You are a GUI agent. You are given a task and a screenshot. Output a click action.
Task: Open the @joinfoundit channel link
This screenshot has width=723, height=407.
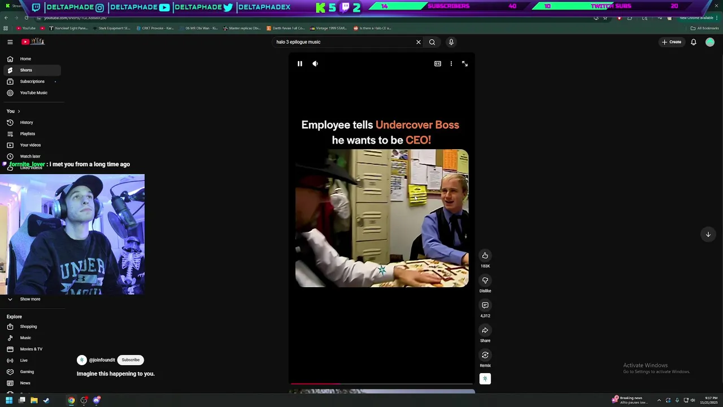102,360
